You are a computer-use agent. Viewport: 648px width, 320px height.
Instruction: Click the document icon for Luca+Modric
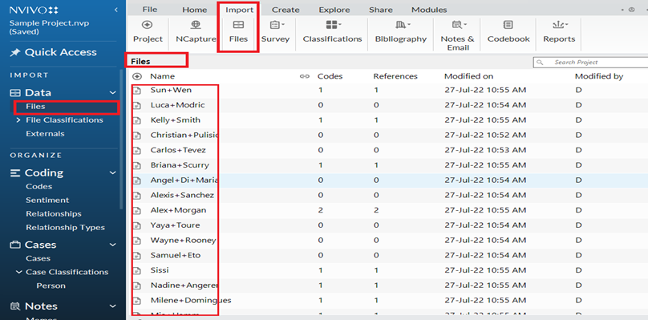tap(137, 105)
